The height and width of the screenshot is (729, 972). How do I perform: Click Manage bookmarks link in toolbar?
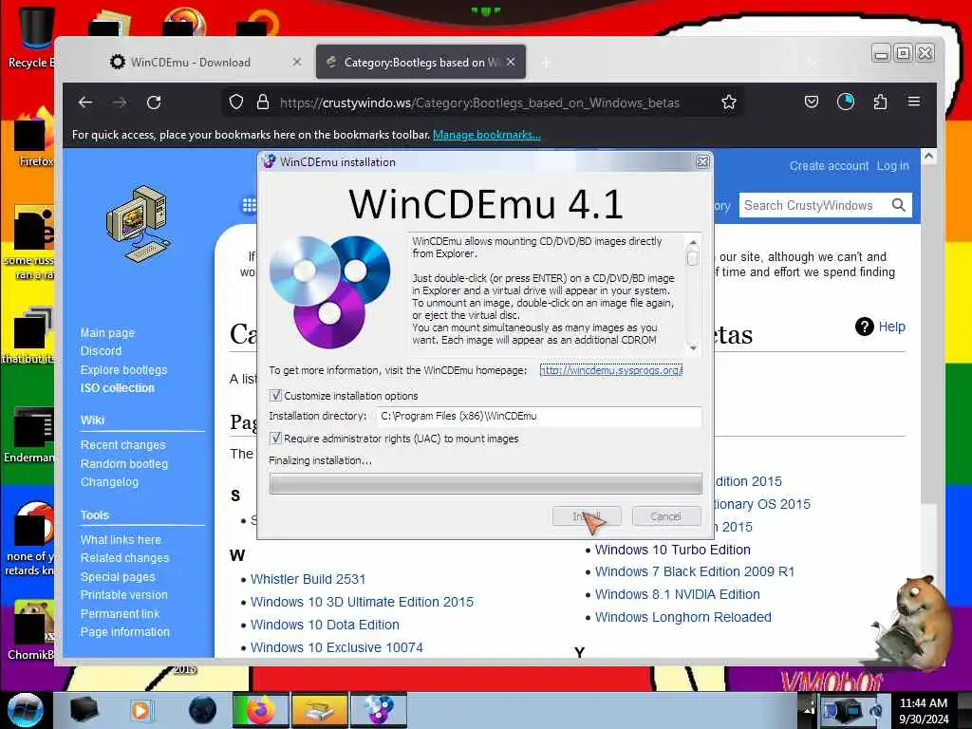click(x=487, y=135)
